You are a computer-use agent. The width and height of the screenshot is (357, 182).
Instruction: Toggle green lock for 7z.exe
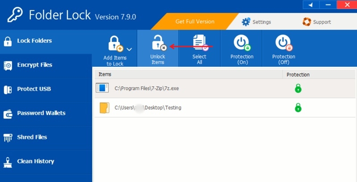(298, 88)
